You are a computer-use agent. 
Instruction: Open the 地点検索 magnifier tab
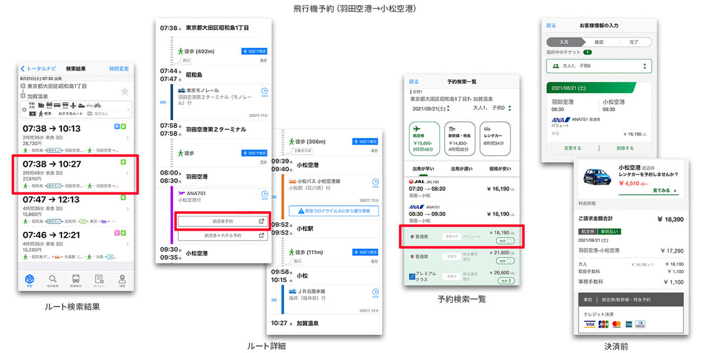coord(52,281)
